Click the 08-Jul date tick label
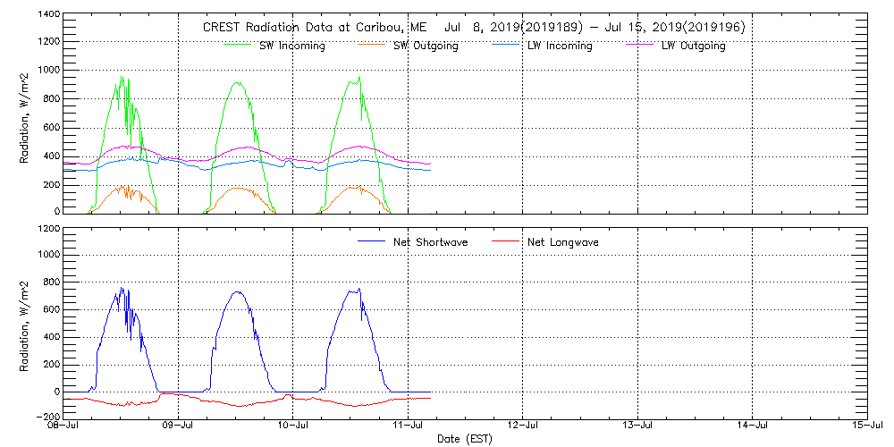The image size is (894, 447). [63, 426]
